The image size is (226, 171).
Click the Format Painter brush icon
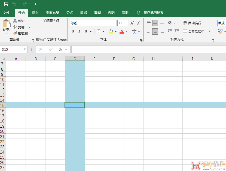(x=15, y=33)
